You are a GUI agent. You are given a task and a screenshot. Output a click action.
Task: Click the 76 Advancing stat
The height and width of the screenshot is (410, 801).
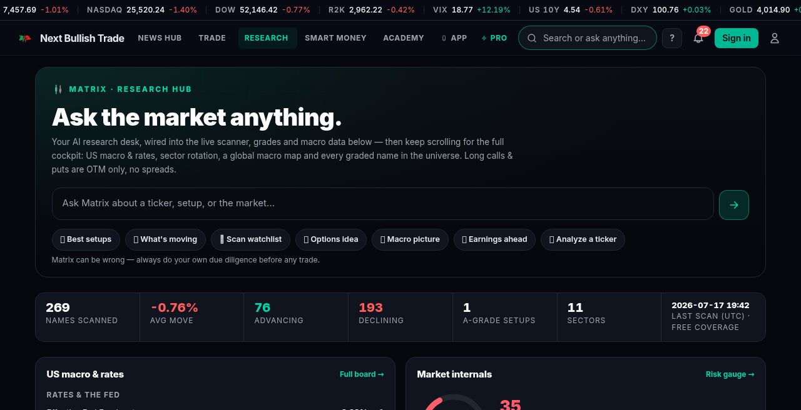coord(296,317)
